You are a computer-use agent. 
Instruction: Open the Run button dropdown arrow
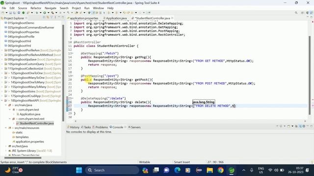pyautogui.click(x=48, y=13)
